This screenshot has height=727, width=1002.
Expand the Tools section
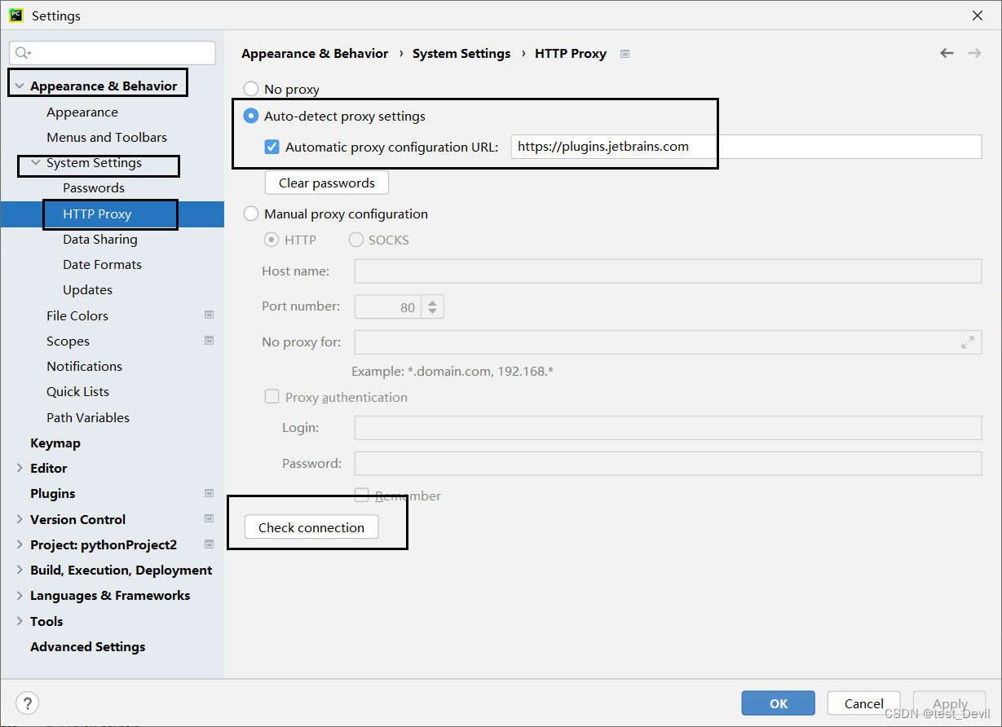click(x=20, y=621)
